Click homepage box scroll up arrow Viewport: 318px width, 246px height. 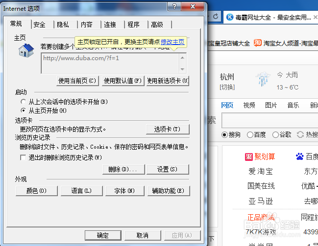(182, 58)
